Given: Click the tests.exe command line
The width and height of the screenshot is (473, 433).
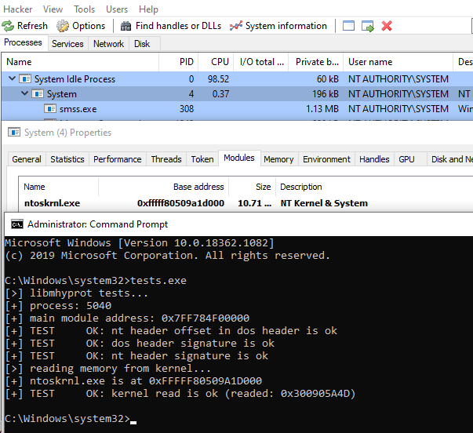Looking at the screenshot, I should (x=96, y=281).
